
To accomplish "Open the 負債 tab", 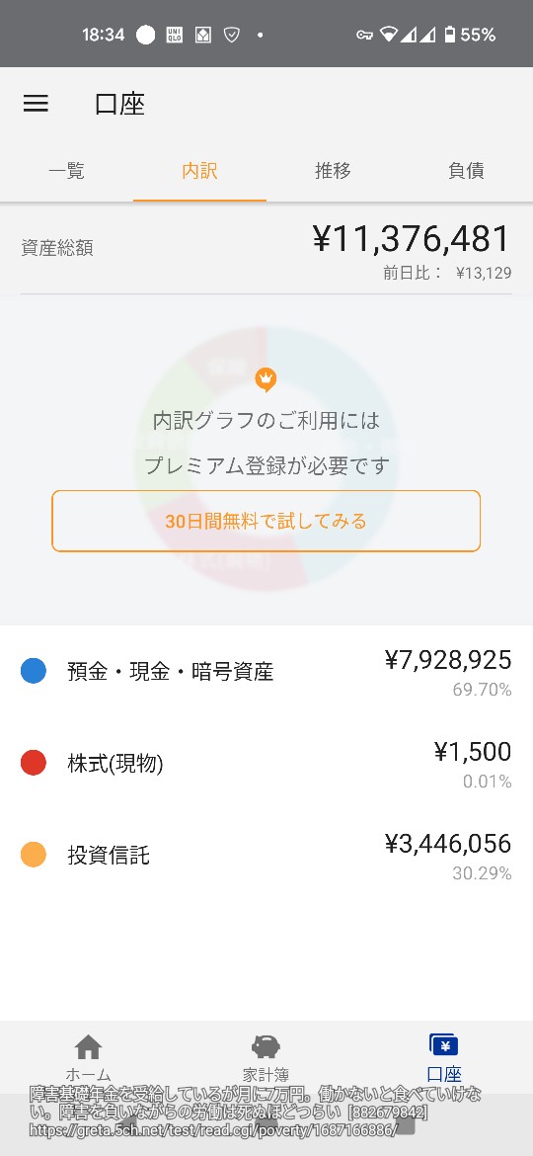I will point(466,171).
